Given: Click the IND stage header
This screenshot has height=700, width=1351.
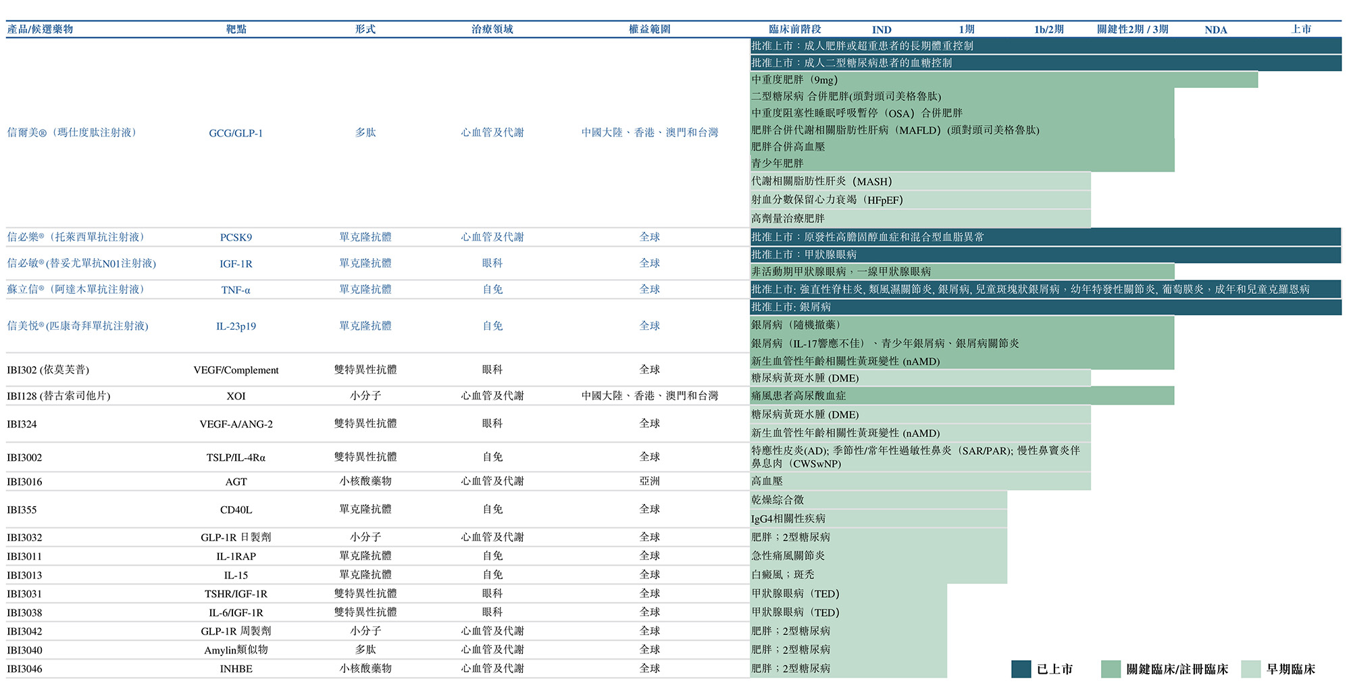Looking at the screenshot, I should pyautogui.click(x=882, y=30).
